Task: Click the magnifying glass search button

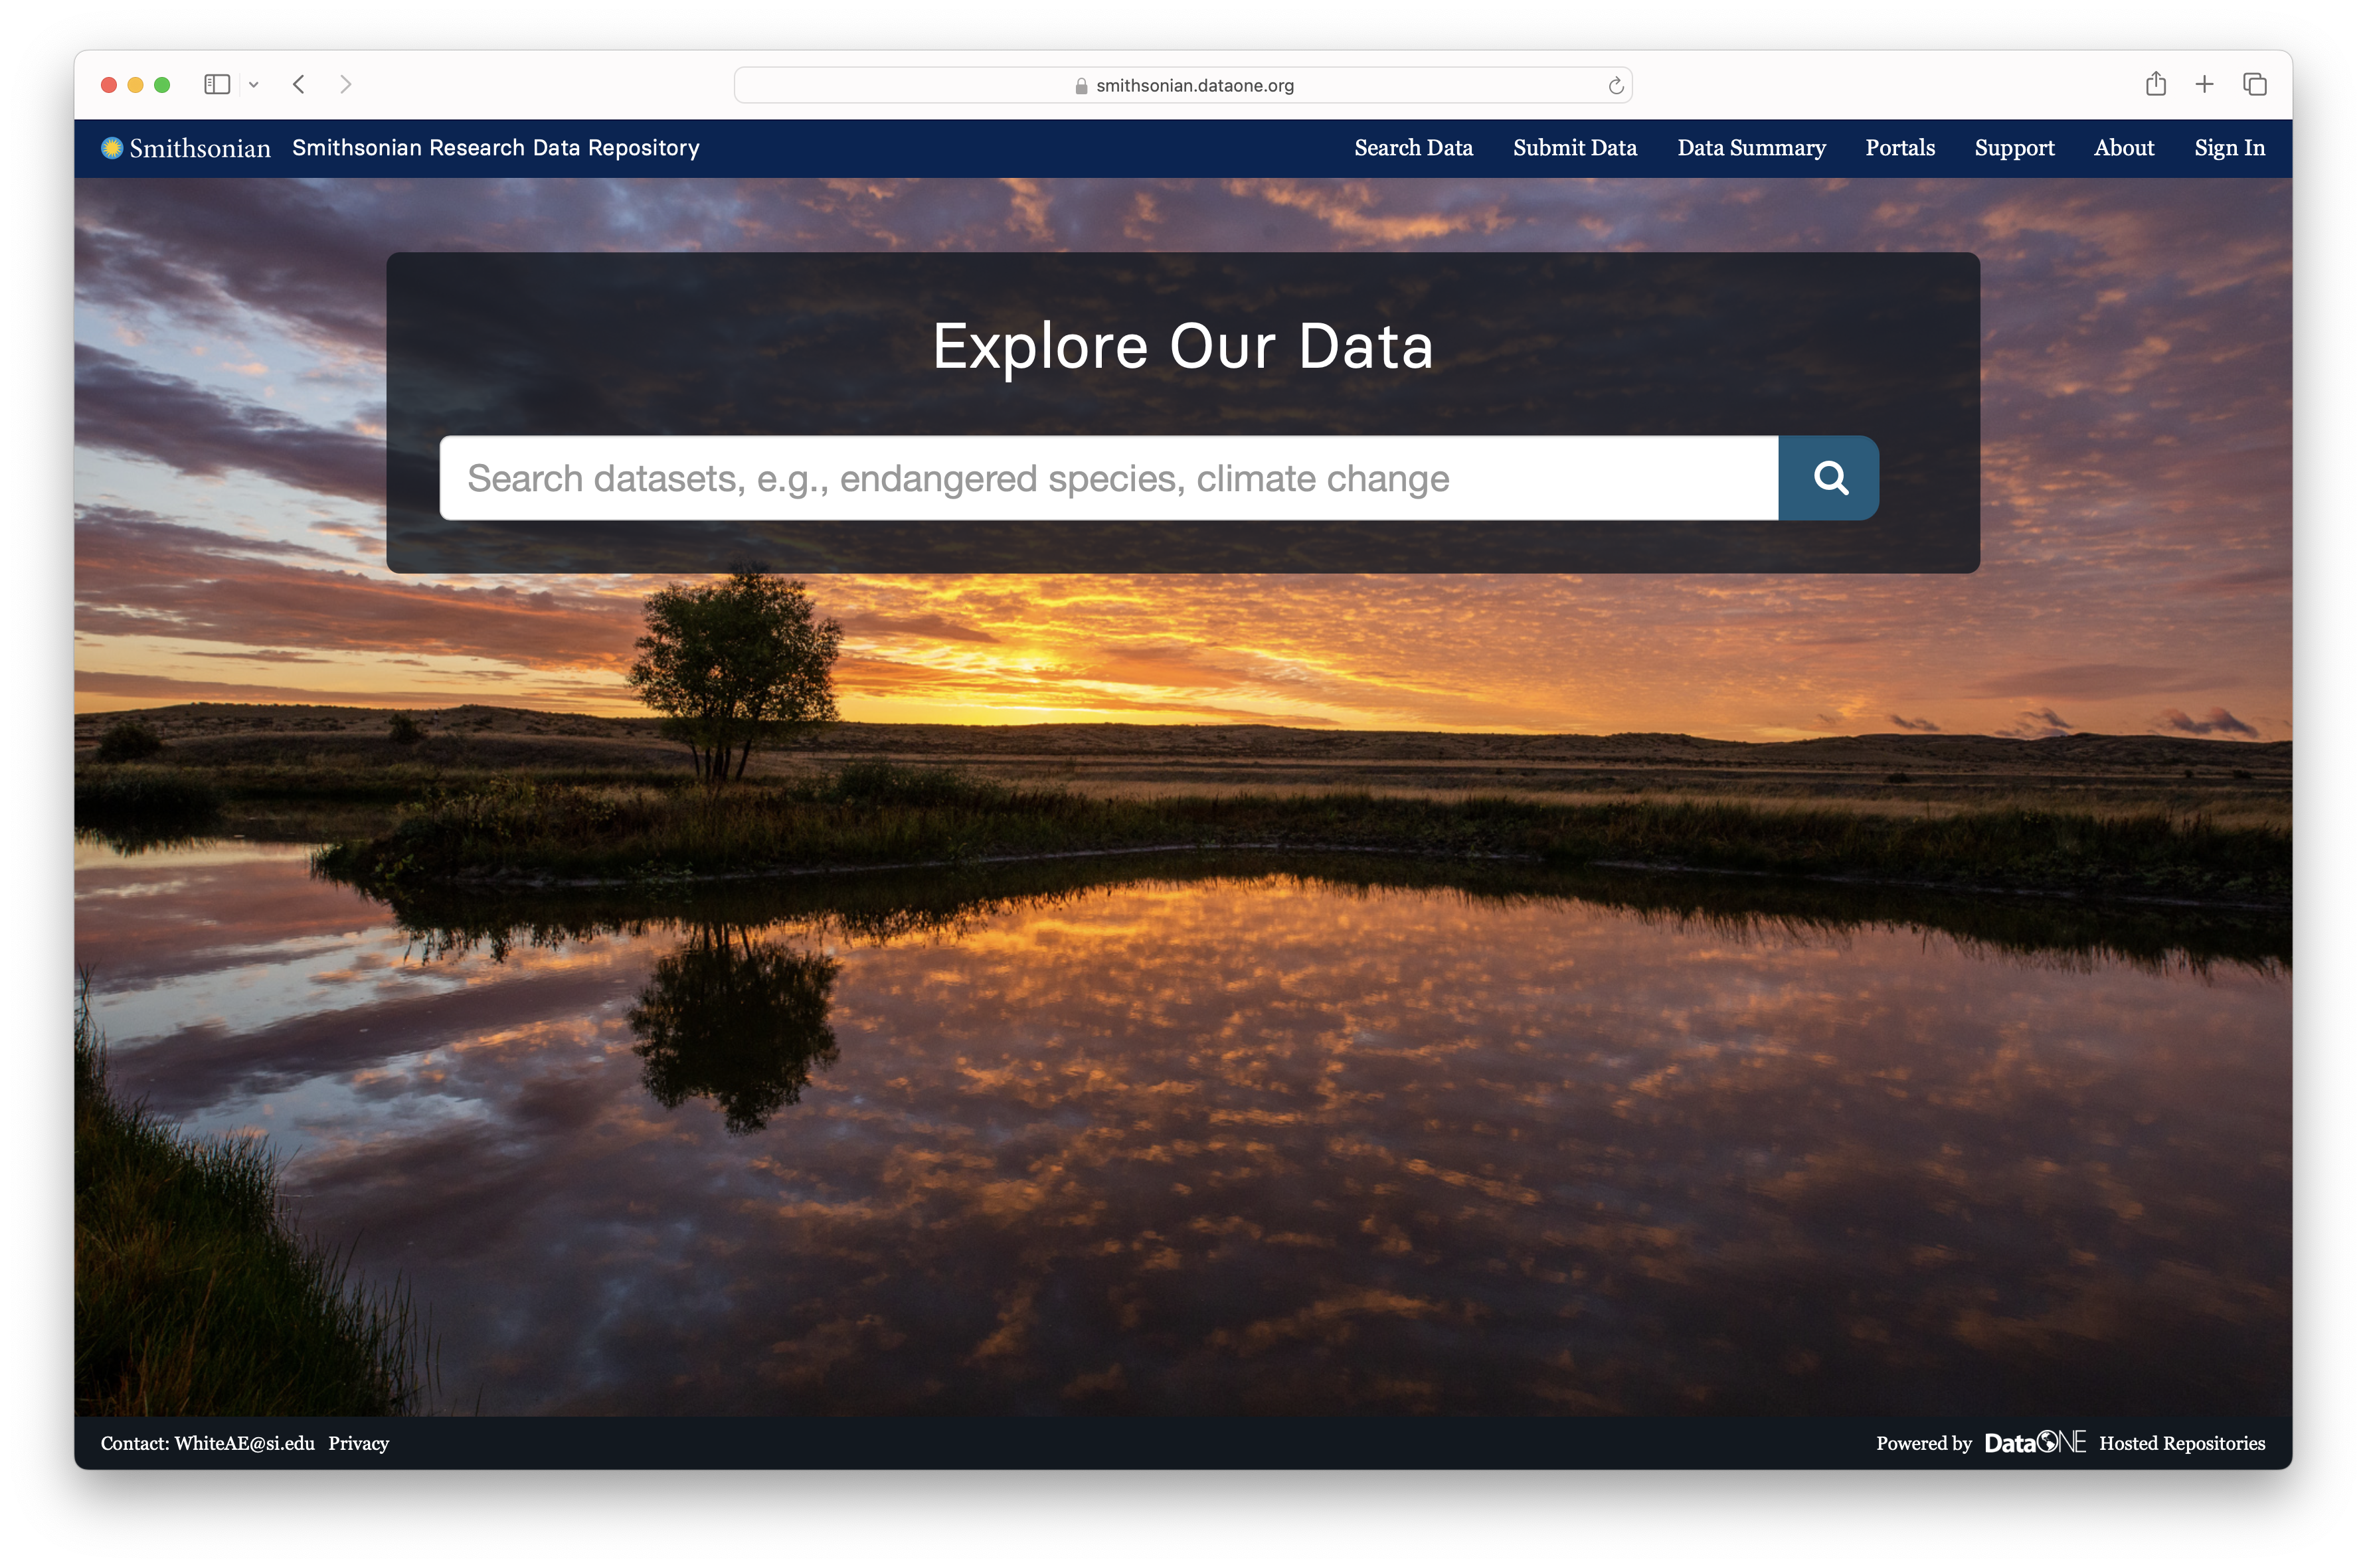Action: click(x=1829, y=478)
